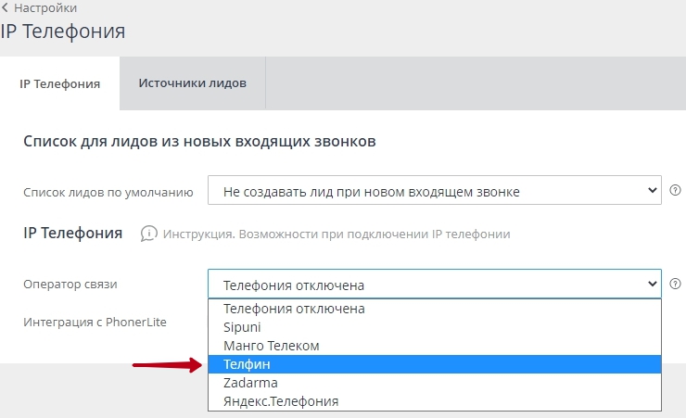The width and height of the screenshot is (686, 418).
Task: Click help icon beside Оператор связи dropdown
Action: click(x=676, y=285)
